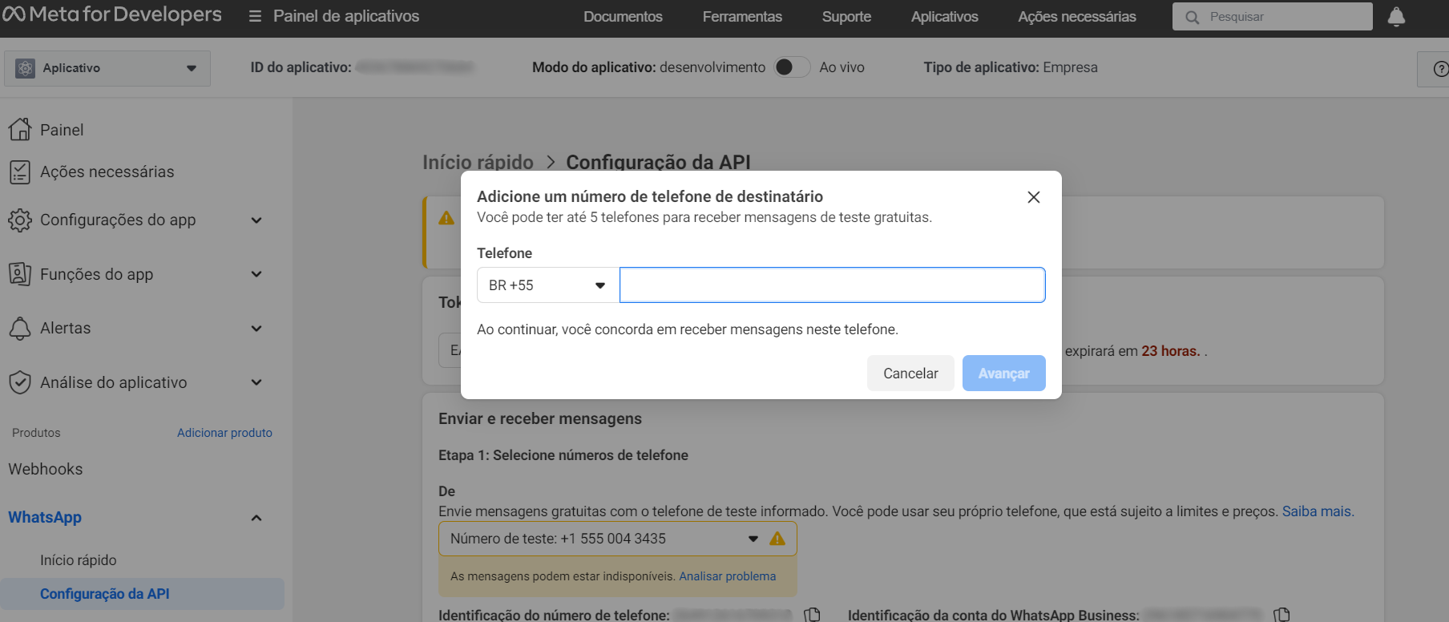Collapse the WhatsApp section
The height and width of the screenshot is (622, 1449).
256,518
